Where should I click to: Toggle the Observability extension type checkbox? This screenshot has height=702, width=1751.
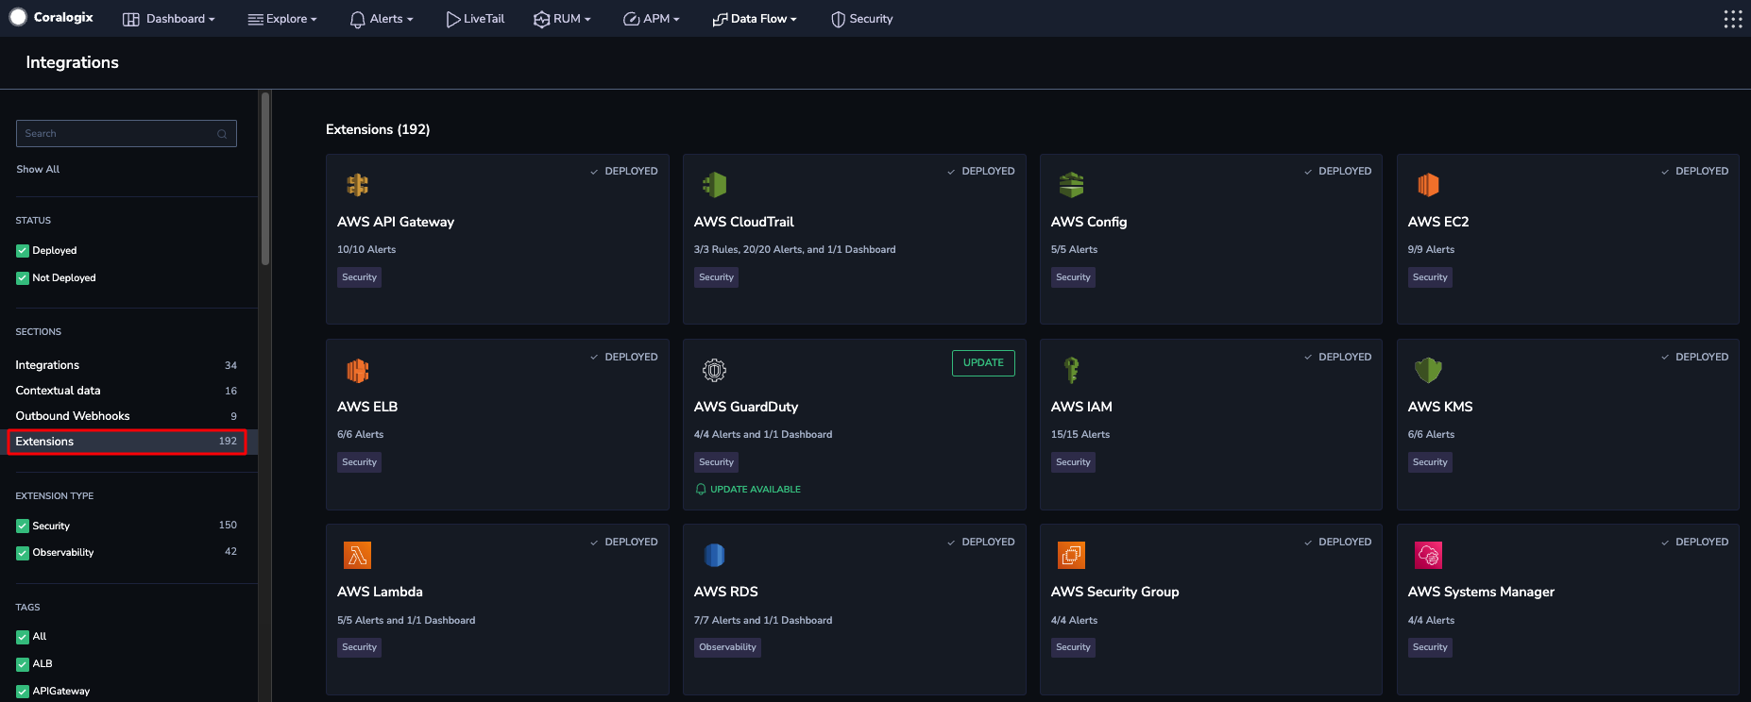pyautogui.click(x=23, y=553)
